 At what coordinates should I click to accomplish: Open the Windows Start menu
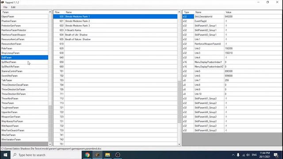pyautogui.click(x=5, y=155)
